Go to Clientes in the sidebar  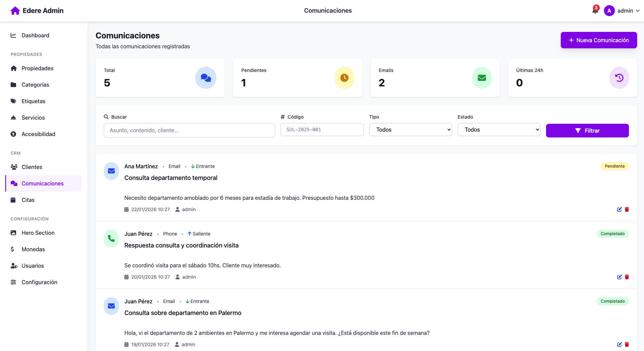point(32,167)
